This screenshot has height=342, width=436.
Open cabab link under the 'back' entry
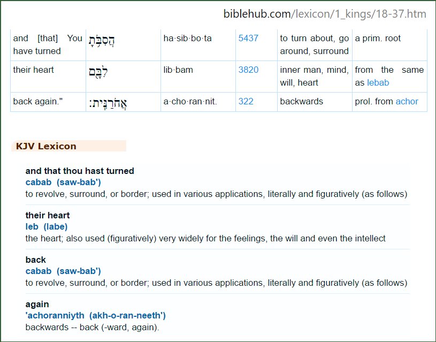tap(63, 271)
